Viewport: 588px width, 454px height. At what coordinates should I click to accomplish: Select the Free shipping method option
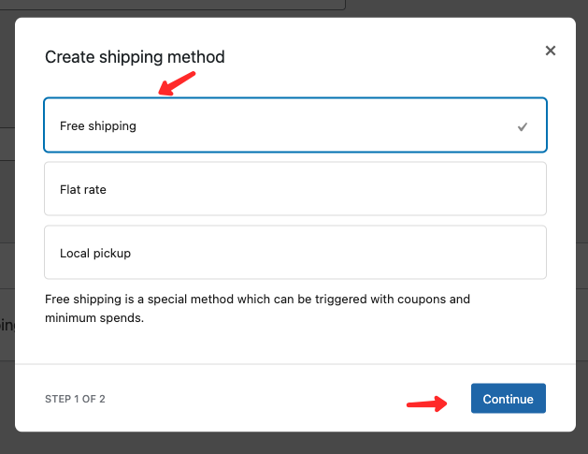295,125
